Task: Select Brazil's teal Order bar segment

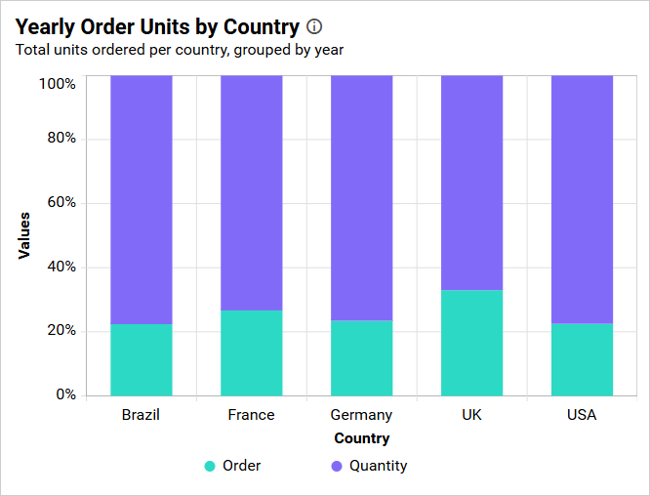Action: click(x=142, y=359)
